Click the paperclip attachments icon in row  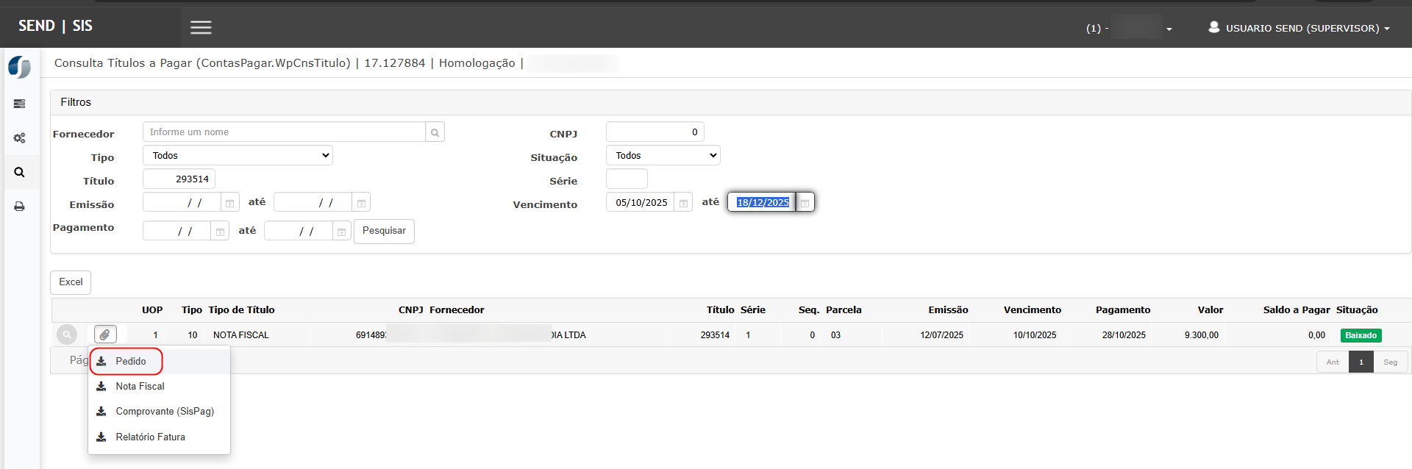click(x=105, y=334)
